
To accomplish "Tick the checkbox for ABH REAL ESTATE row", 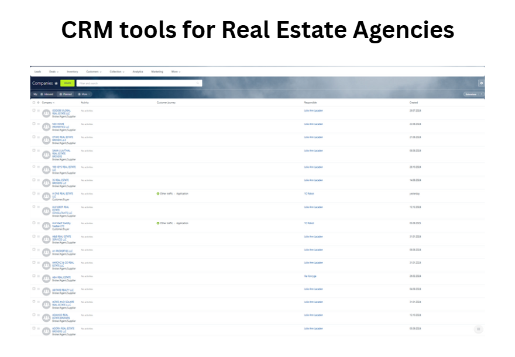I will [34, 276].
